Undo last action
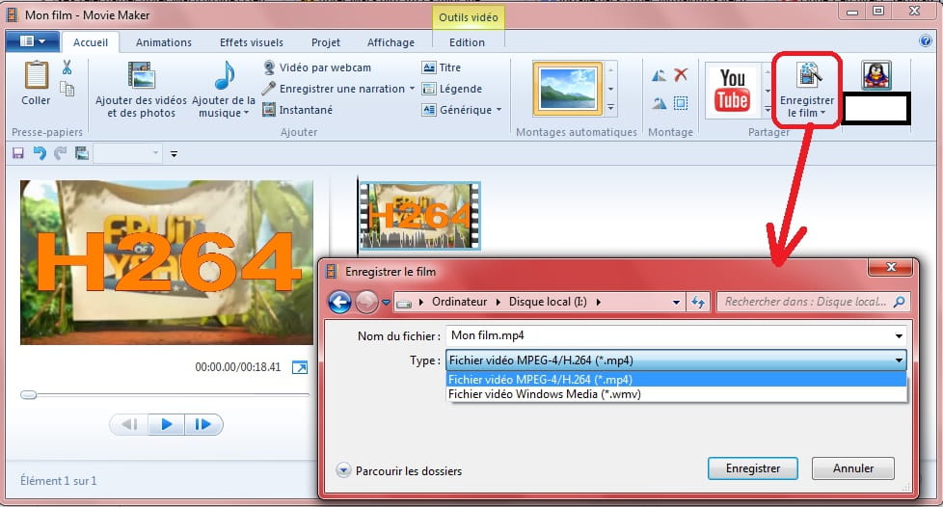Screen dimensions: 943x507 pos(40,153)
